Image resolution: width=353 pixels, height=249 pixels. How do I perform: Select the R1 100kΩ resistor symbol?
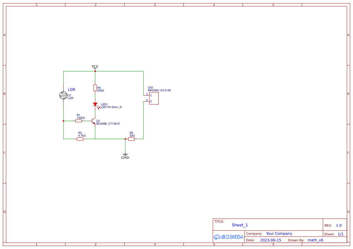pos(79,121)
